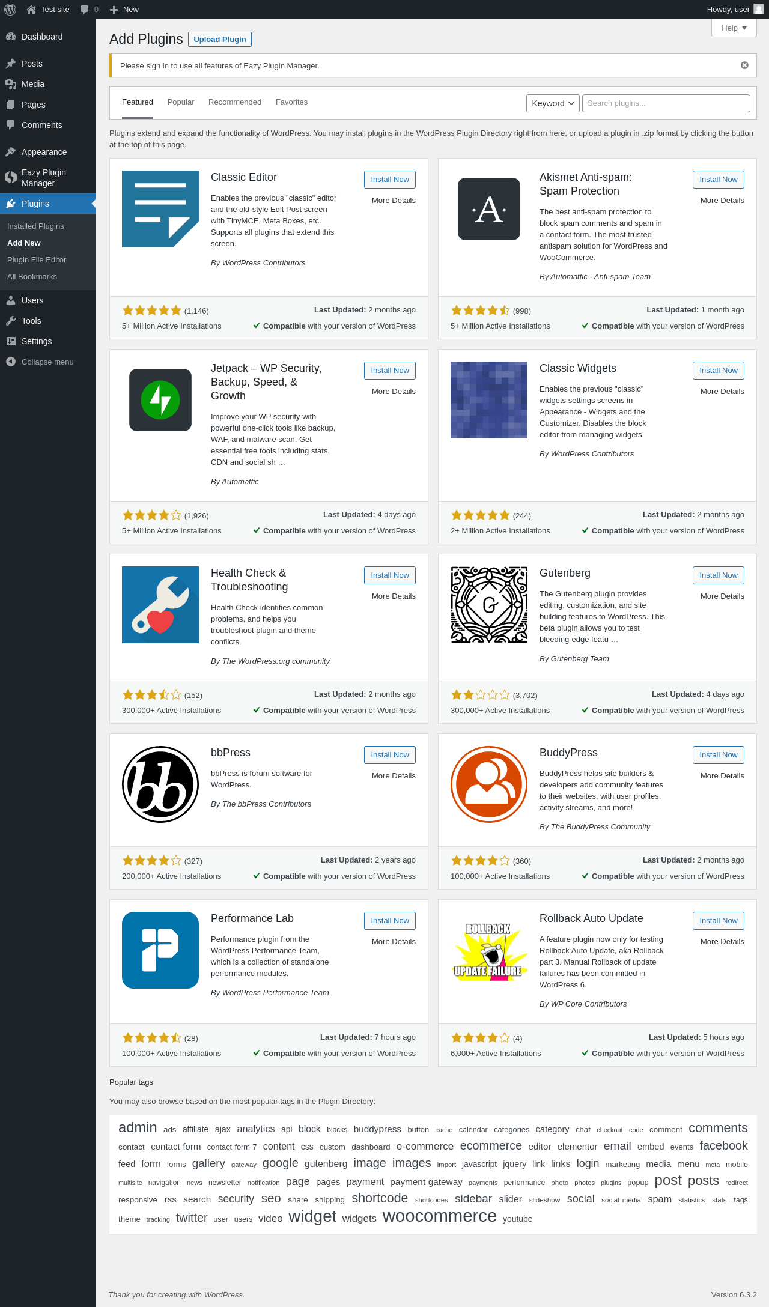Click the Gutenberg plugin logo
The height and width of the screenshot is (1307, 769).
click(x=489, y=605)
